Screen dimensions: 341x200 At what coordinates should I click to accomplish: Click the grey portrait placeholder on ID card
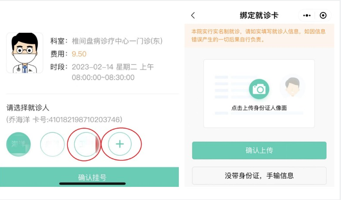click(292, 87)
